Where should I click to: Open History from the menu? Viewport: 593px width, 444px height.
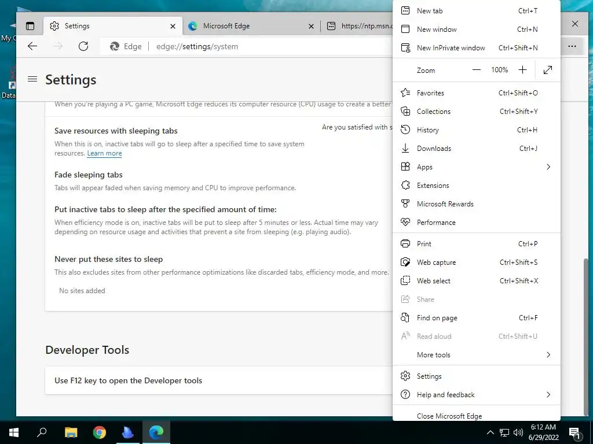point(477,130)
